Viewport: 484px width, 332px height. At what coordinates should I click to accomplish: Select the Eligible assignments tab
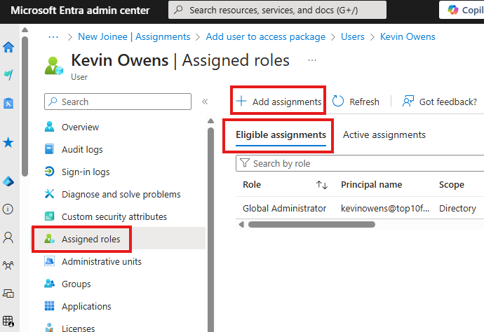(x=281, y=134)
